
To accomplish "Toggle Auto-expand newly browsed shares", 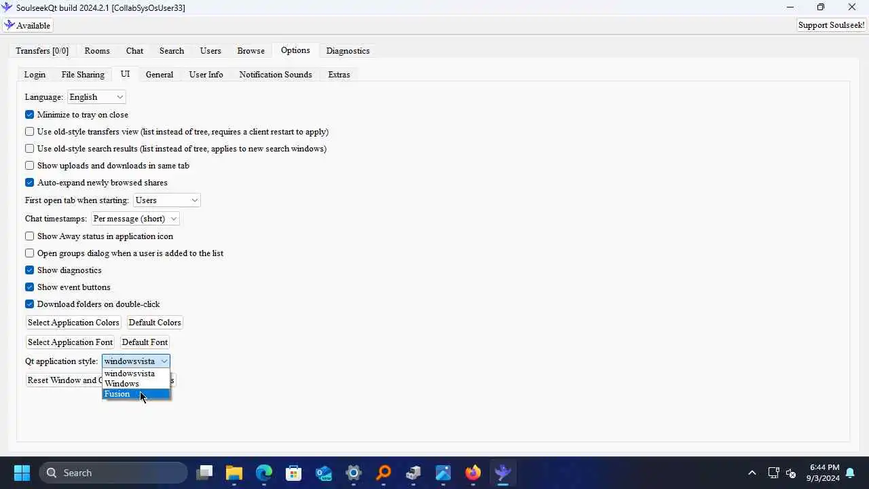I will 30,183.
